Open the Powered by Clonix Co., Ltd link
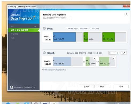The image size is (131, 104). coord(25,87)
